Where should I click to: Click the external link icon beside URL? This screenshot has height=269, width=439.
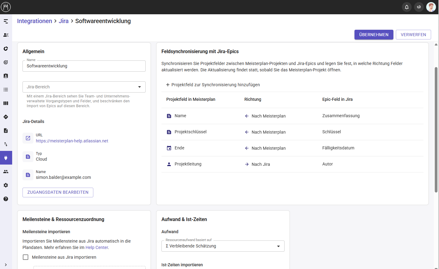[28, 138]
